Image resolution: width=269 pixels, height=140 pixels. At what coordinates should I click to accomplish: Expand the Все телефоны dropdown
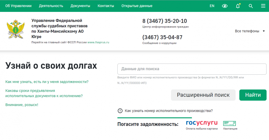pyautogui.click(x=250, y=31)
